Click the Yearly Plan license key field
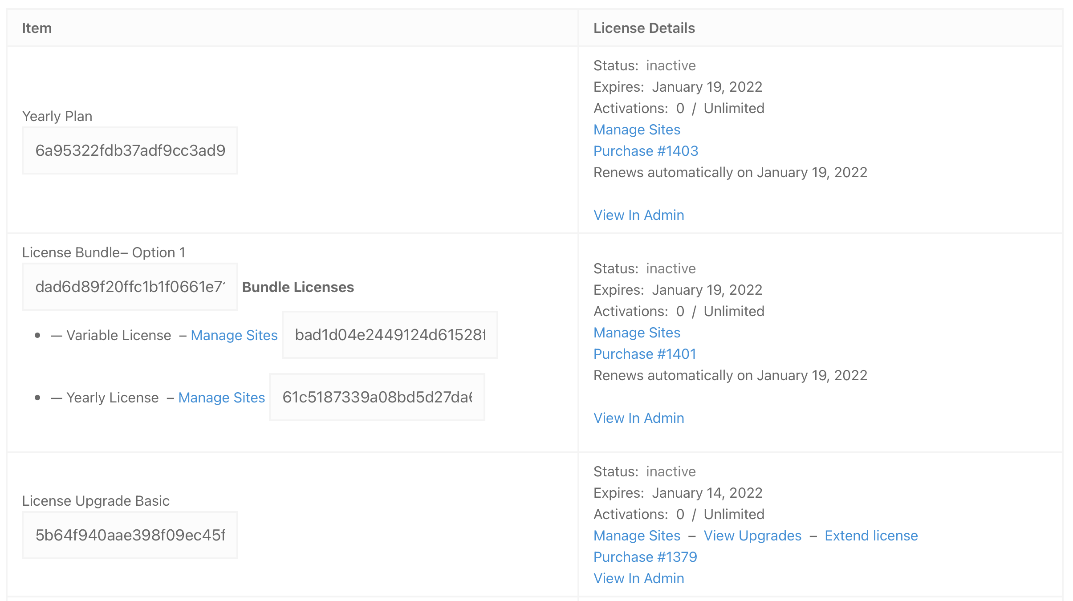1073x601 pixels. coord(130,150)
